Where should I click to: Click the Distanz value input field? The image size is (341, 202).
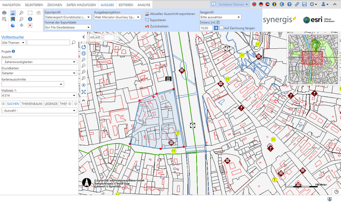(205, 28)
